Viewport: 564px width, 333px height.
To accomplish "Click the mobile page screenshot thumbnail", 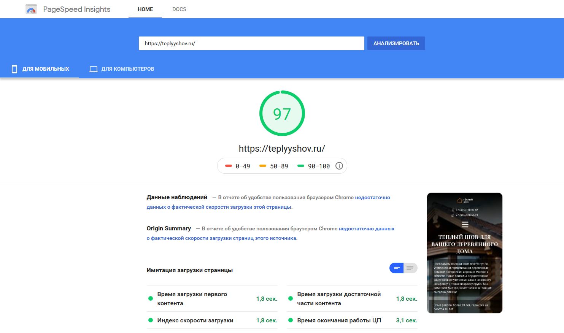I will coord(465,253).
